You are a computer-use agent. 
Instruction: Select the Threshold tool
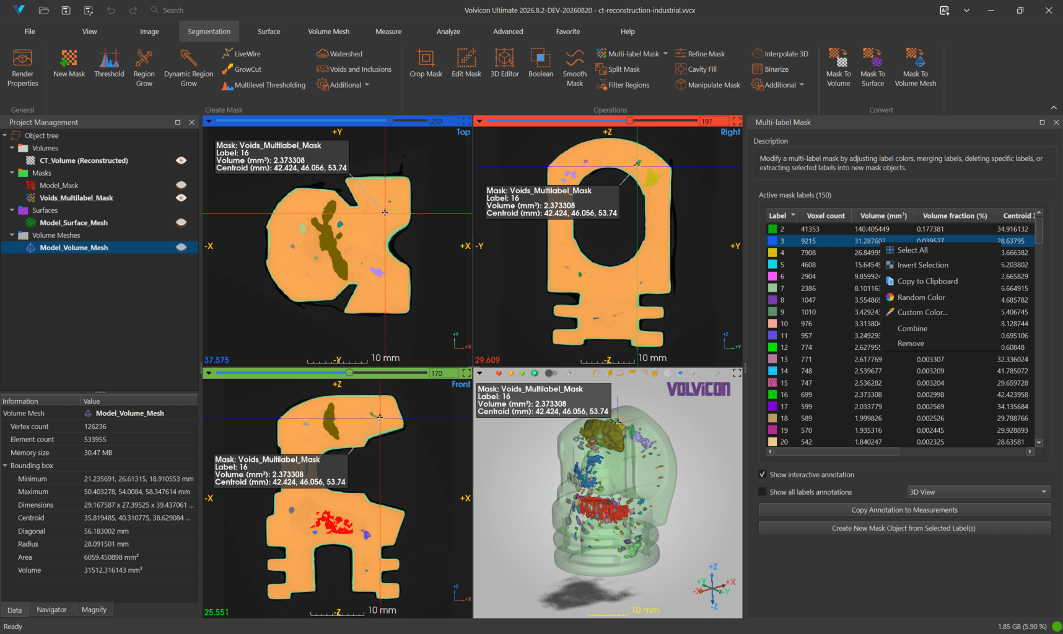[109, 63]
